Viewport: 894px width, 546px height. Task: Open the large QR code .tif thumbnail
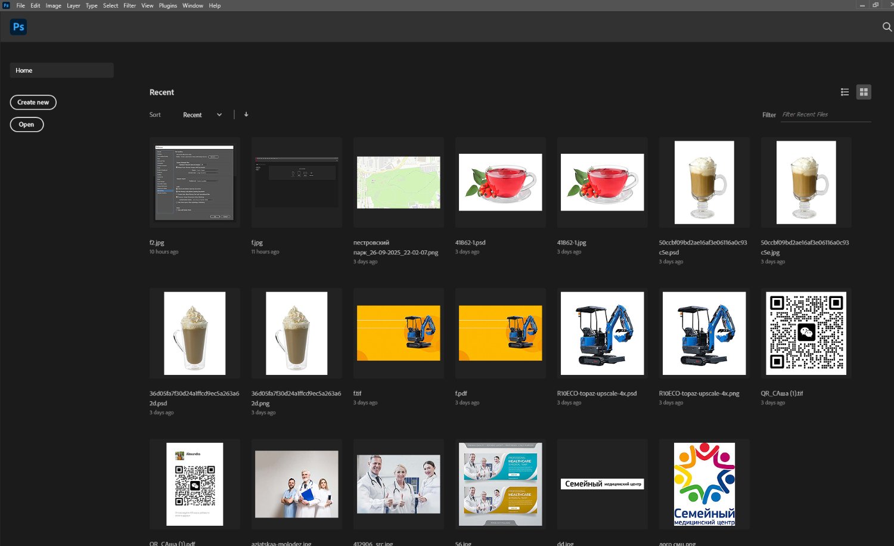pos(806,333)
